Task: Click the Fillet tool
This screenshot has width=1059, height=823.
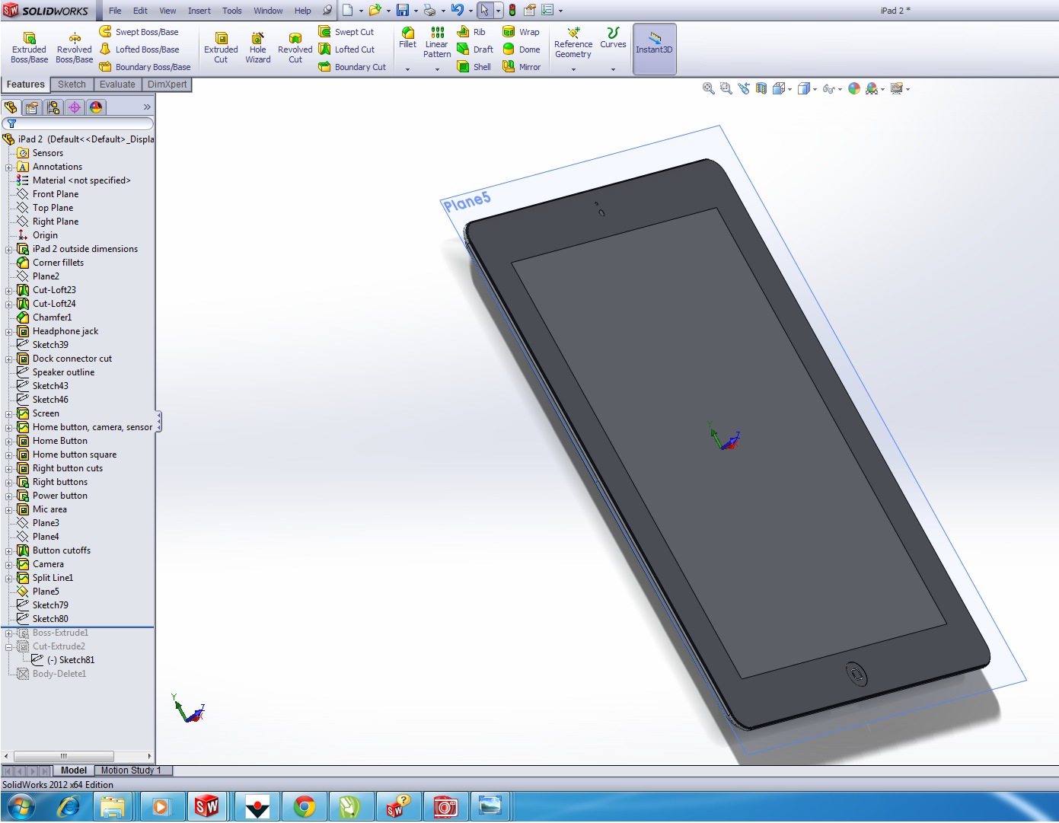Action: tap(407, 38)
